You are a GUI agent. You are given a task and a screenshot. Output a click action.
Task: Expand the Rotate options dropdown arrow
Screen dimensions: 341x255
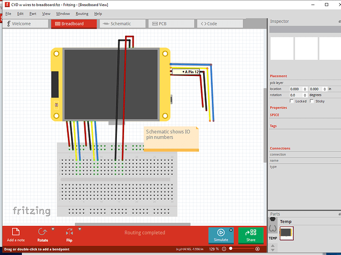tap(53, 230)
